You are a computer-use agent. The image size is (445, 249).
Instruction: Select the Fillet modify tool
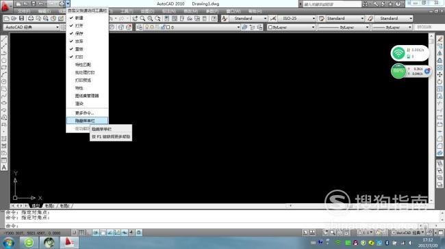[440, 146]
